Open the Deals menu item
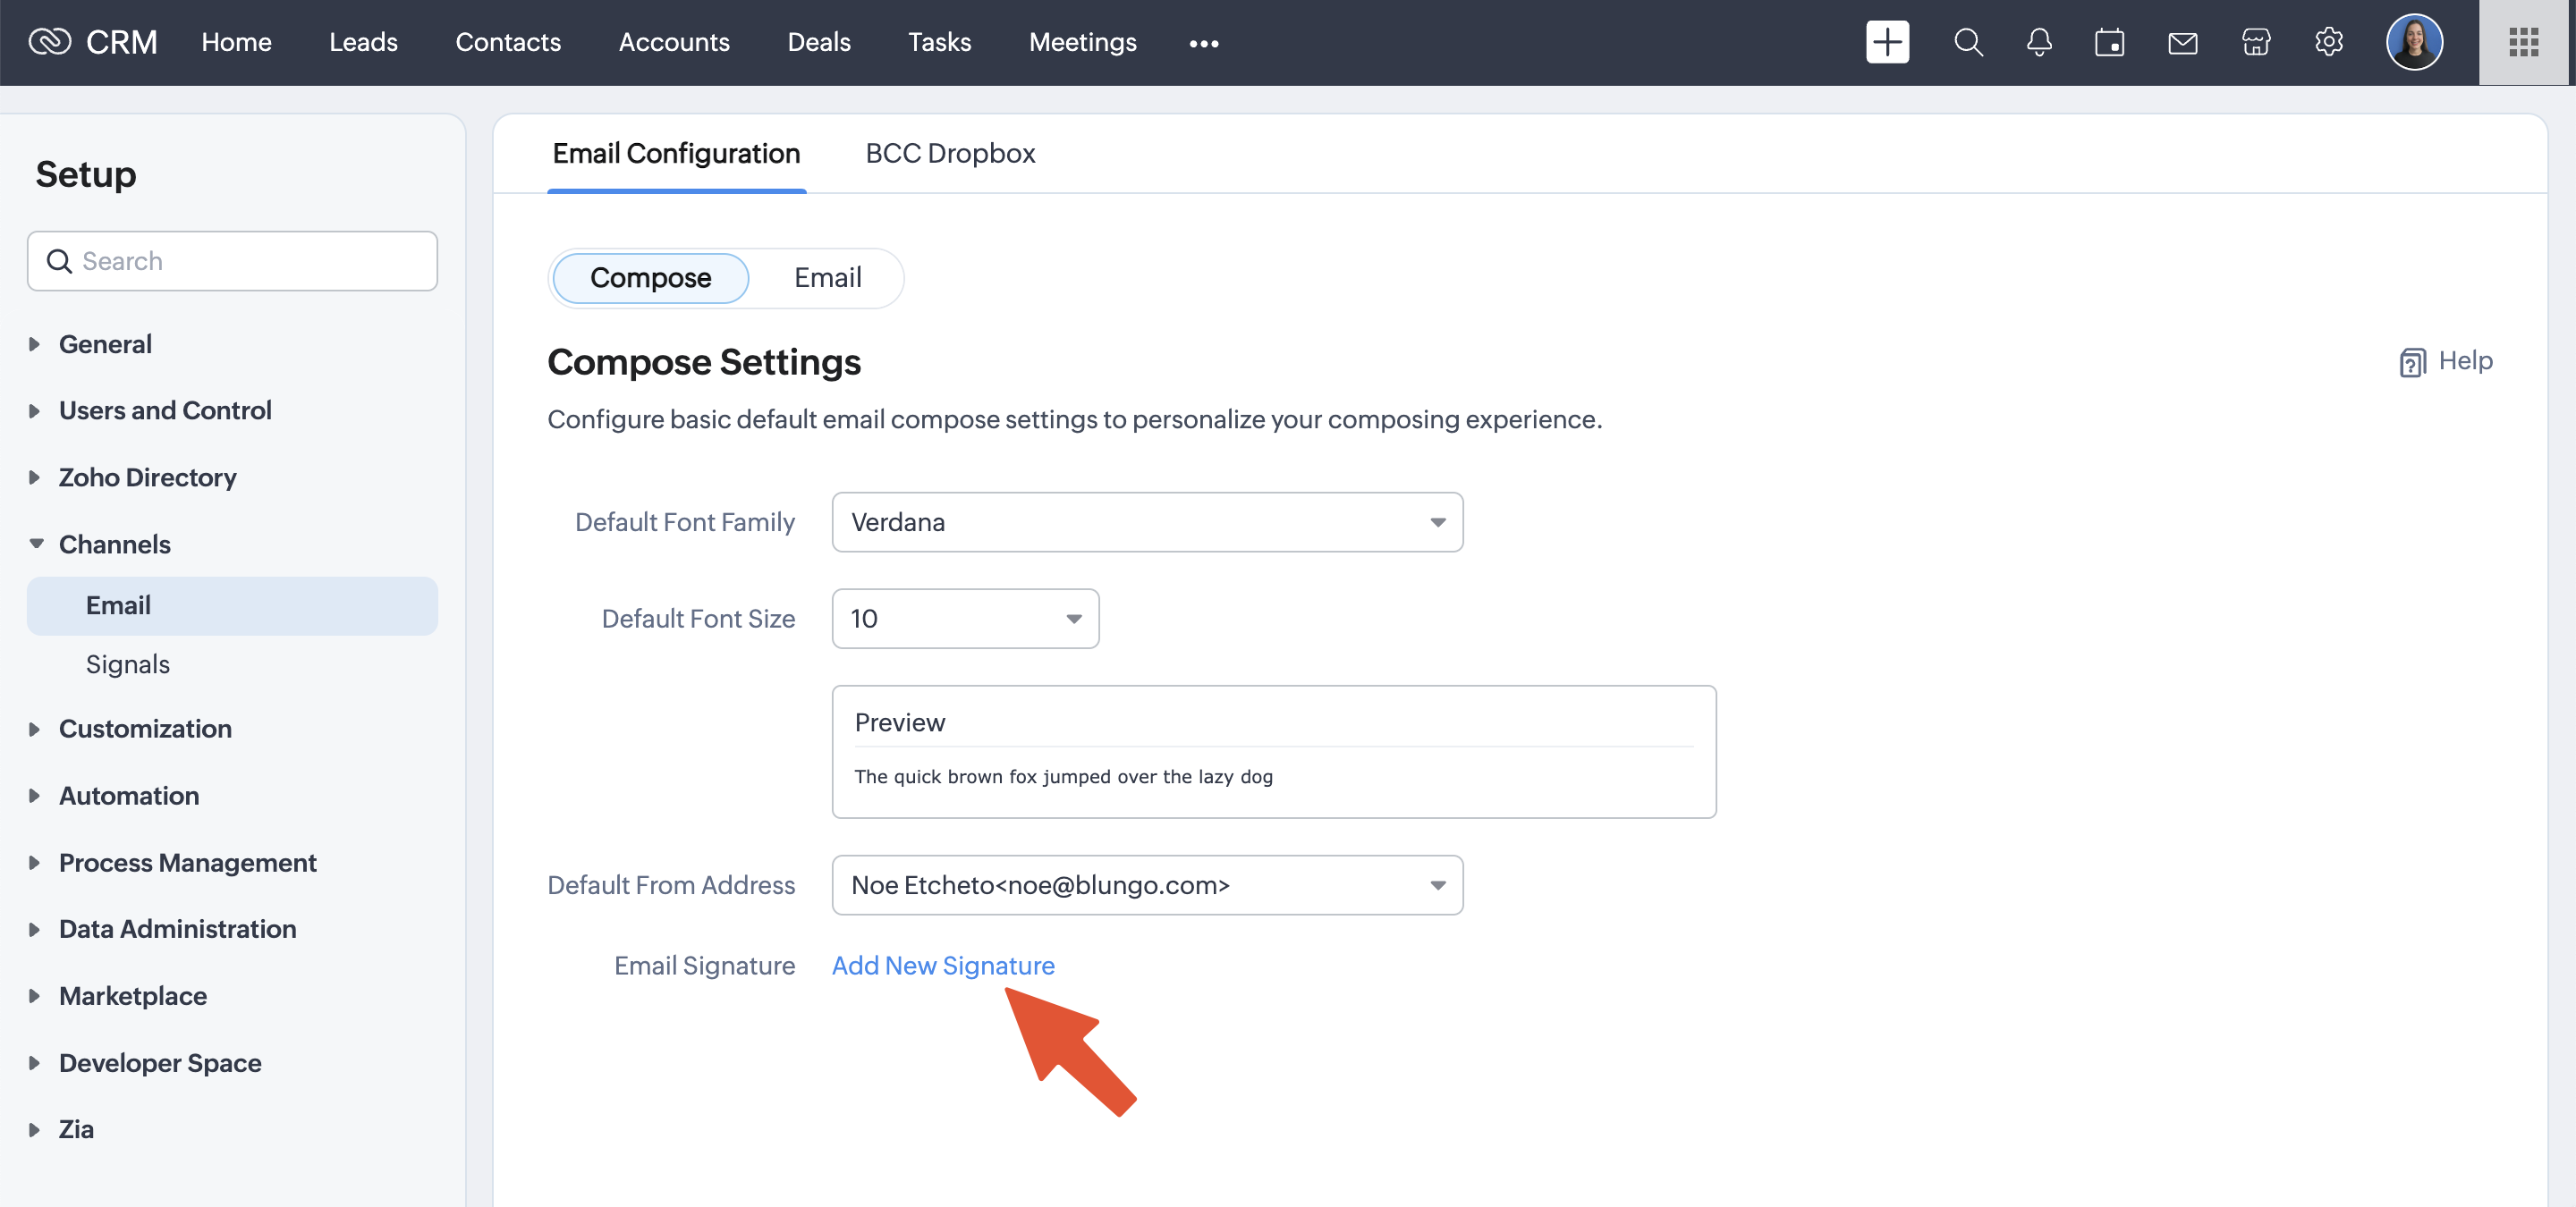Image resolution: width=2576 pixels, height=1207 pixels. point(818,42)
